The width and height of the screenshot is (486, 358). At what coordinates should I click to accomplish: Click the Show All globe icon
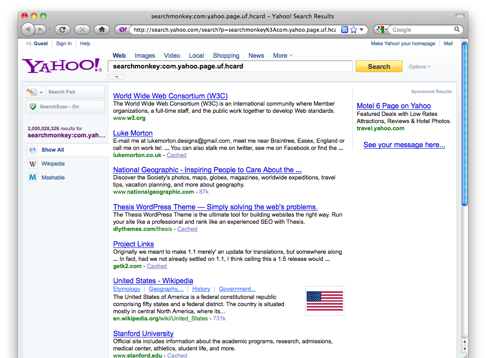(x=33, y=150)
